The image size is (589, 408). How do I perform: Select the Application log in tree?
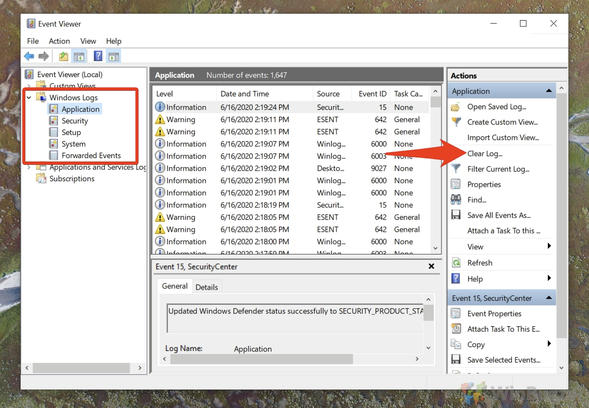tap(80, 109)
